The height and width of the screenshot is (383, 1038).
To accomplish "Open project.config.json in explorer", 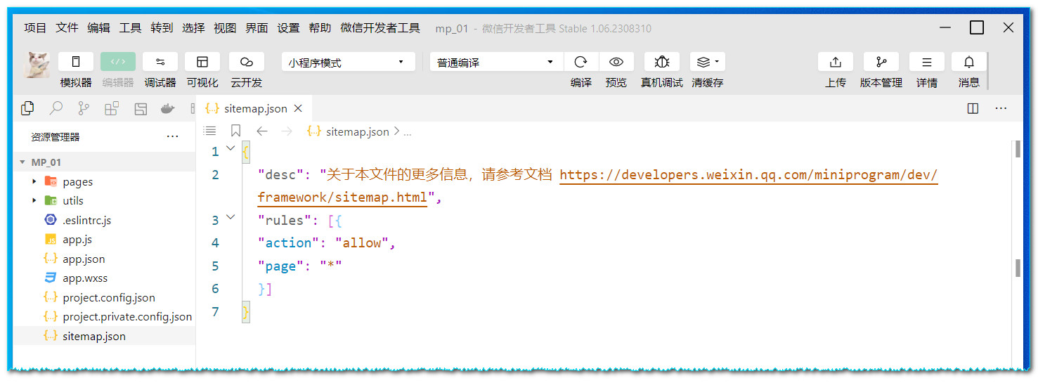I will click(104, 297).
